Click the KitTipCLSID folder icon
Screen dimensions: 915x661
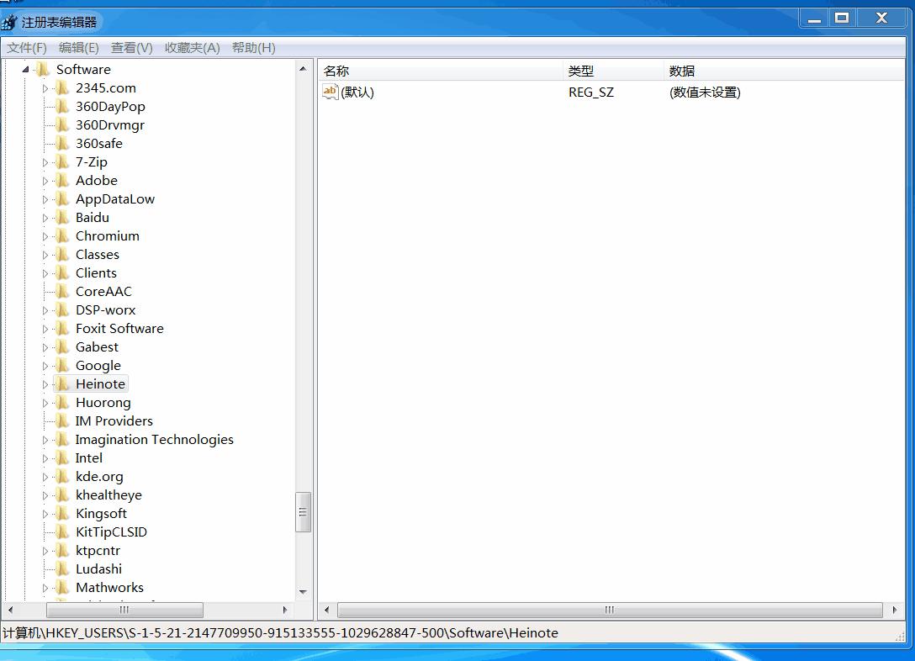(x=62, y=532)
